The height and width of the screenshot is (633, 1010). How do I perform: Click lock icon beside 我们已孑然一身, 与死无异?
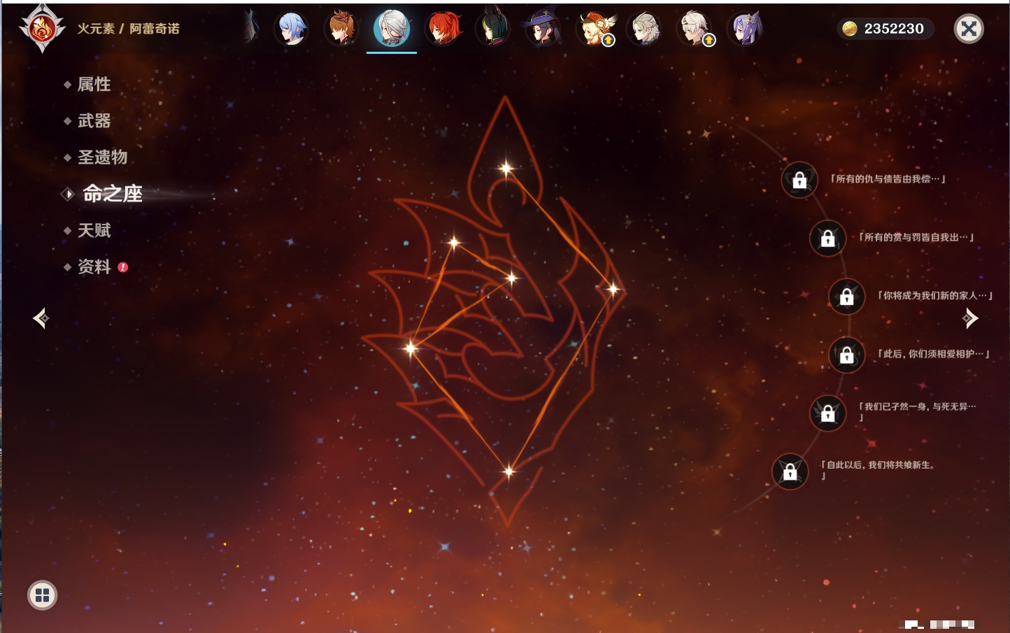tap(827, 413)
